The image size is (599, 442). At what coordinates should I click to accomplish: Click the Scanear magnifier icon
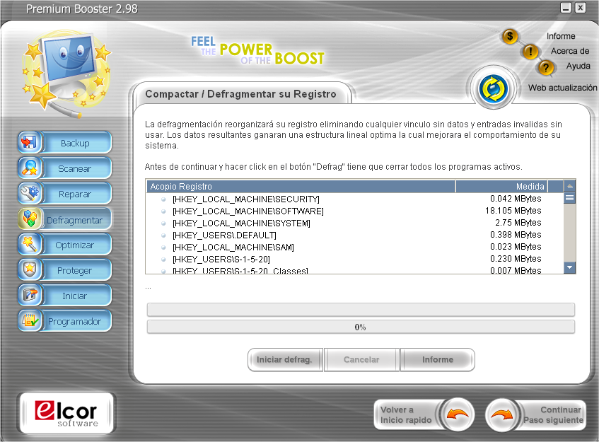point(29,168)
